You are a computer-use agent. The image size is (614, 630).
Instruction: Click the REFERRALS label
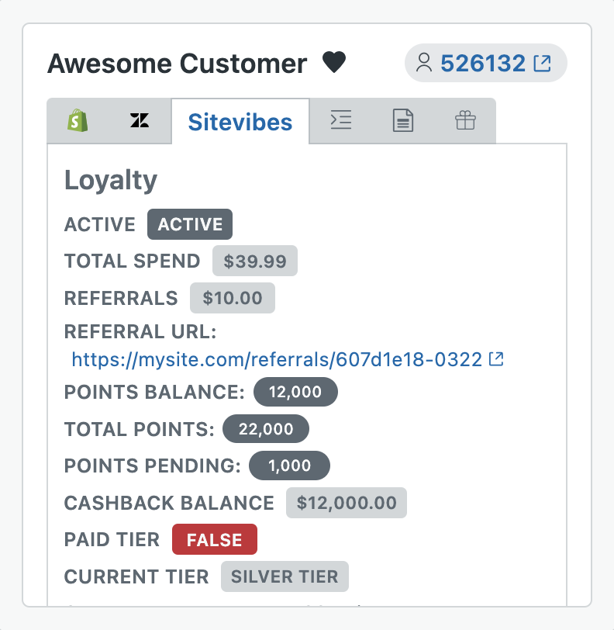click(121, 299)
